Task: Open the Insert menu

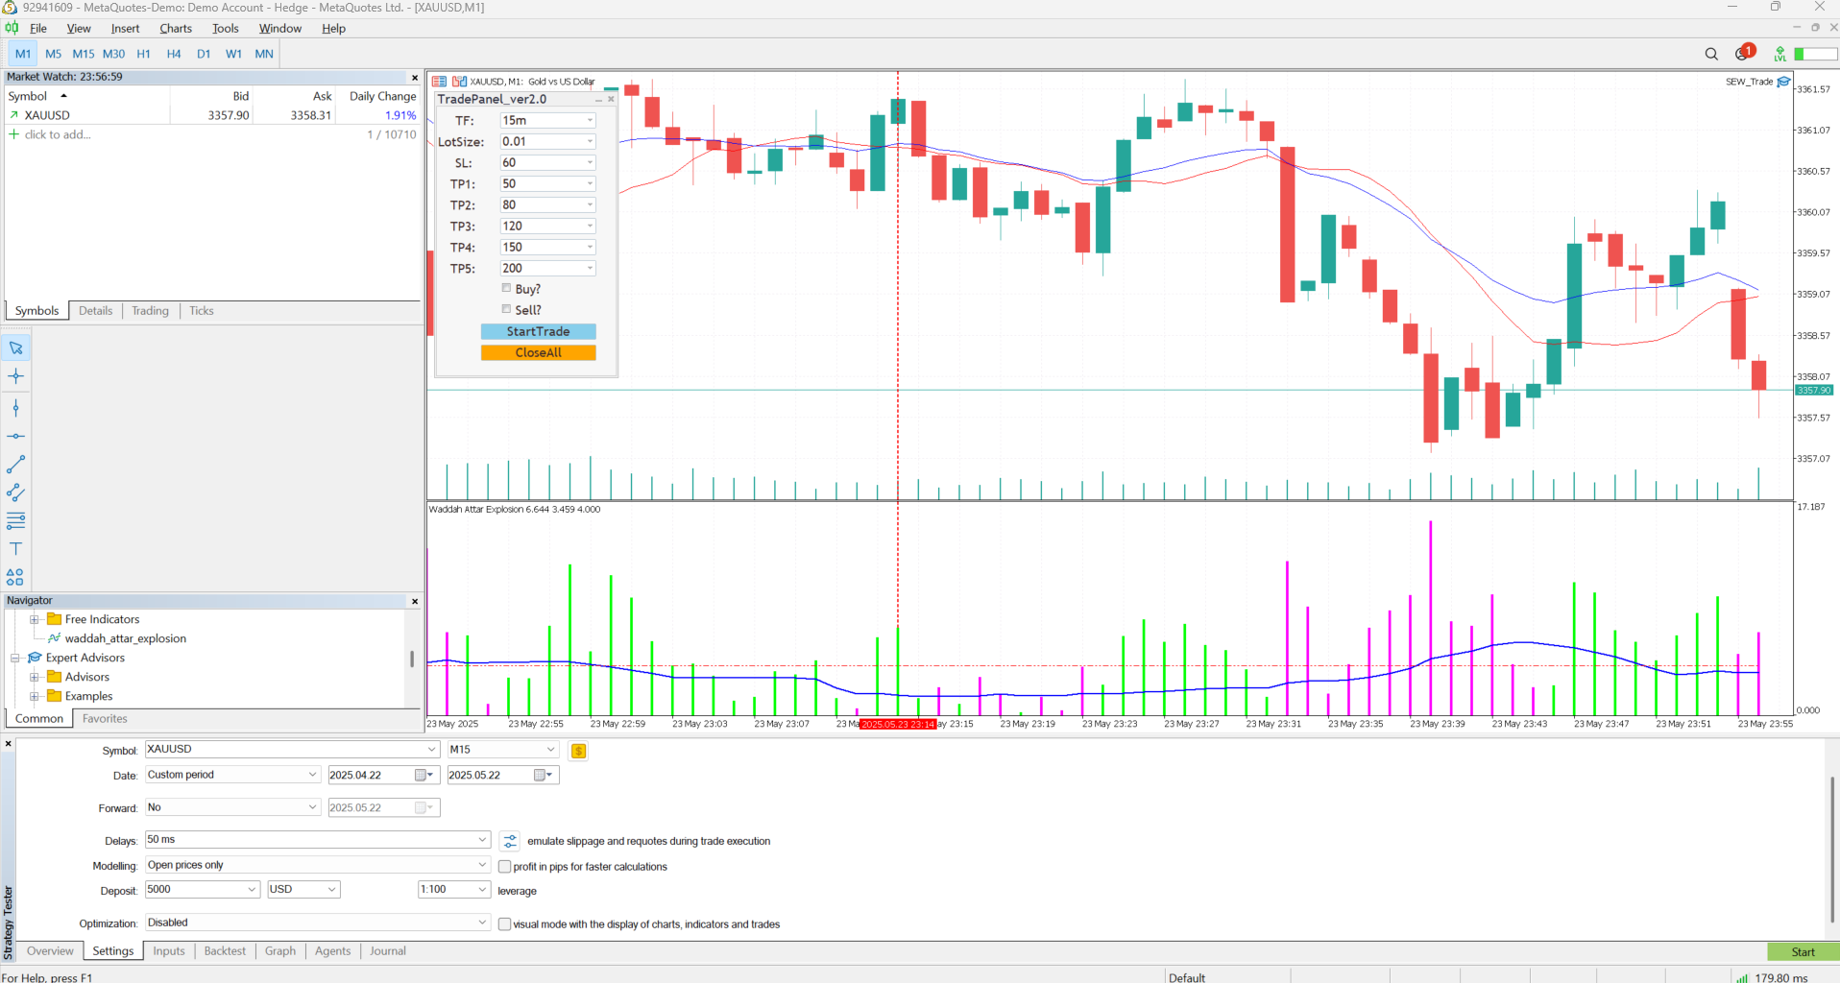Action: point(125,28)
